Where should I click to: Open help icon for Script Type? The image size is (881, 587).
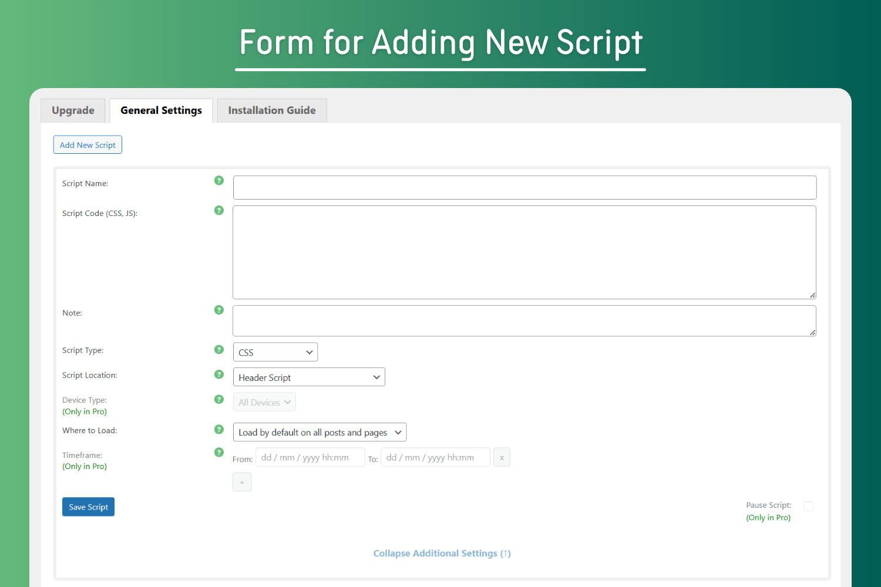[x=219, y=349]
